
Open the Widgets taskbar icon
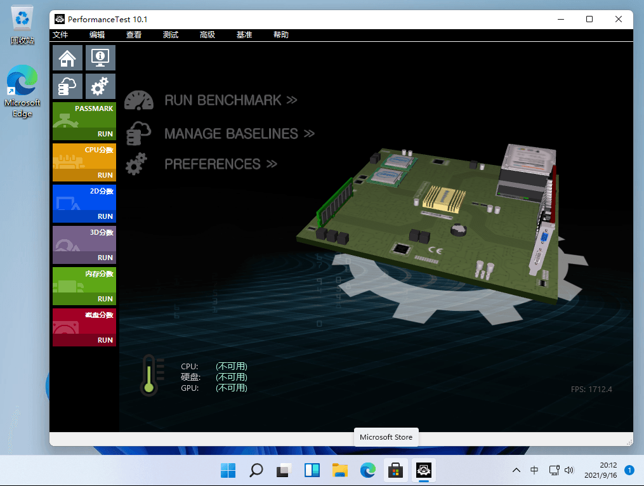312,470
